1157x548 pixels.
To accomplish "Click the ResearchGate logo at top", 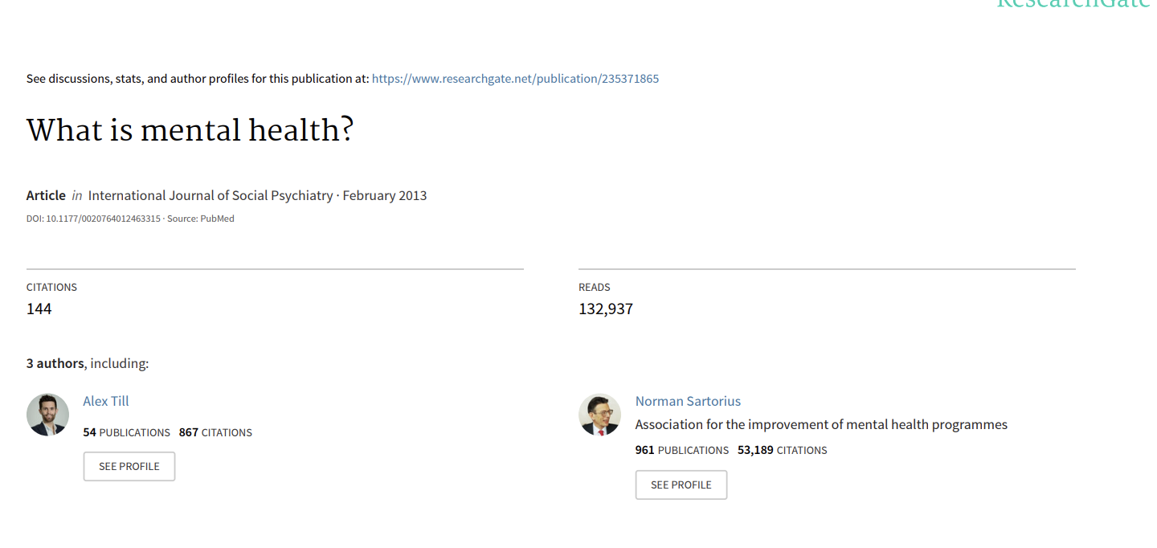I will (1073, 4).
